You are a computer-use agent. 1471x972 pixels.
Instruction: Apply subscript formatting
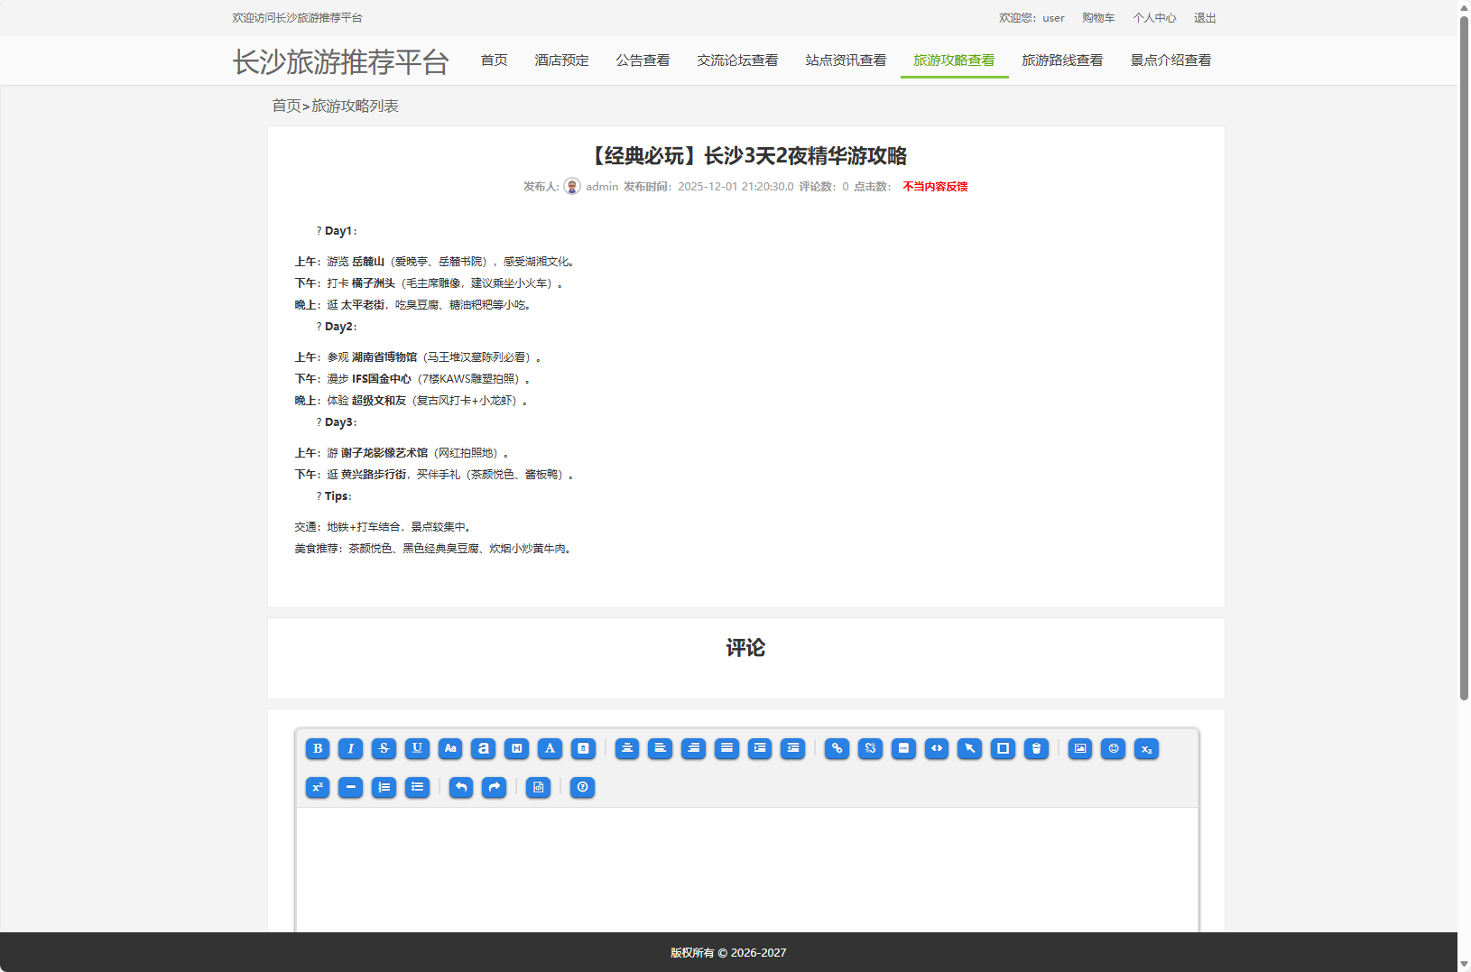1146,748
